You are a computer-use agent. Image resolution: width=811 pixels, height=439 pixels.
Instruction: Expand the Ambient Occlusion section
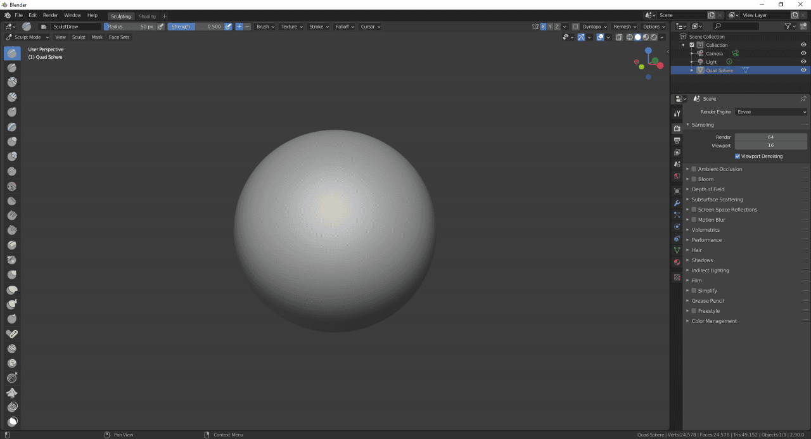(687, 169)
